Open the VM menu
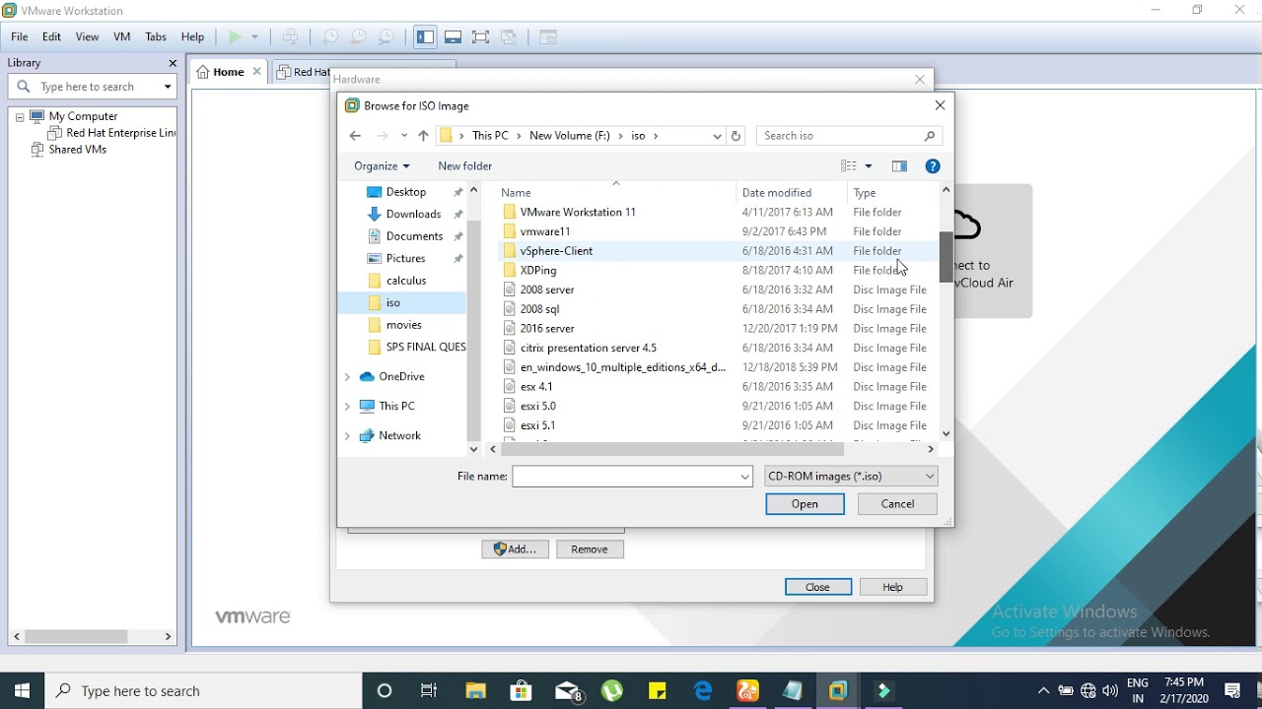The width and height of the screenshot is (1262, 709). 122,37
